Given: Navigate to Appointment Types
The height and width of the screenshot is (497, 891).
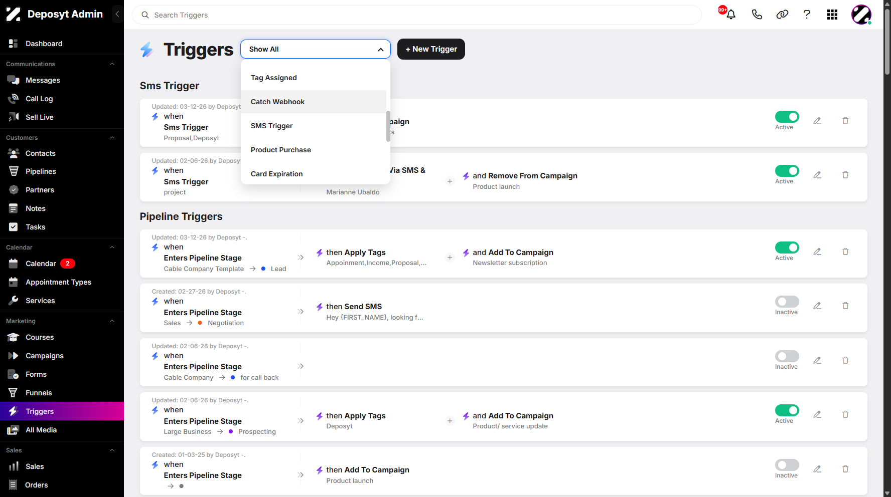Looking at the screenshot, I should tap(62, 282).
